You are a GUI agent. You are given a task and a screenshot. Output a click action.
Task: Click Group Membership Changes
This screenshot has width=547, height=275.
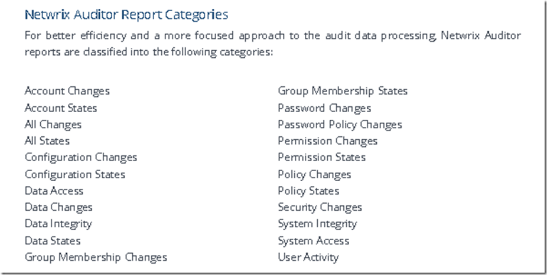click(96, 257)
